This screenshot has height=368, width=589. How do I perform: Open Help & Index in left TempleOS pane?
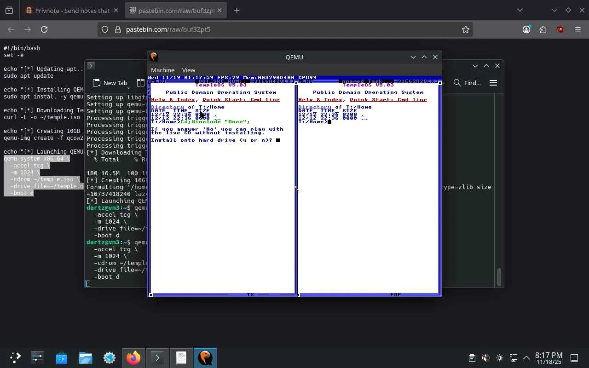173,100
